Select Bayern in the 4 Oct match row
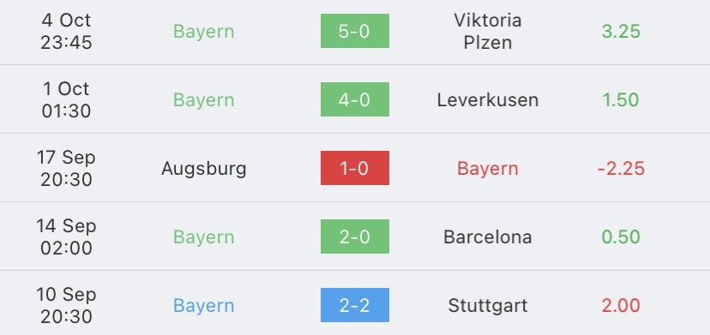Image resolution: width=710 pixels, height=335 pixels. click(x=204, y=32)
